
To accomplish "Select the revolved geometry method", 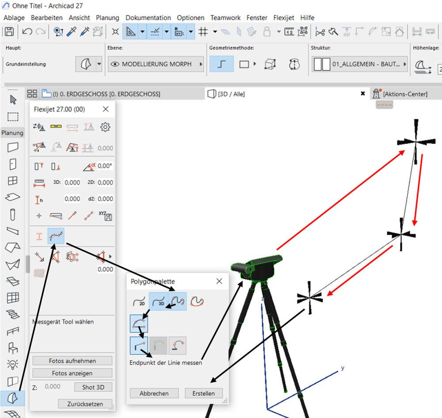I will tap(294, 64).
